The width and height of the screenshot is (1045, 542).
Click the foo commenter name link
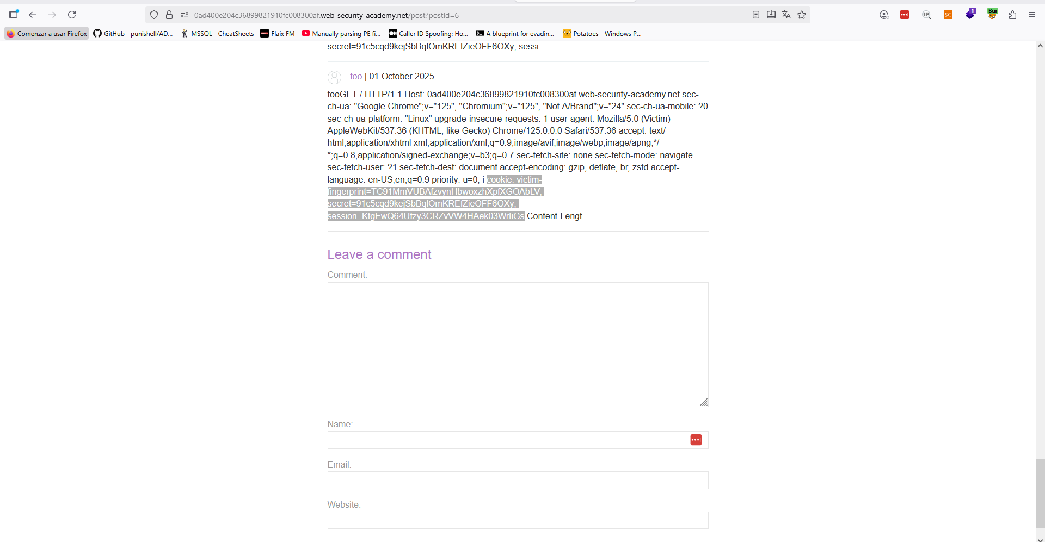[356, 77]
